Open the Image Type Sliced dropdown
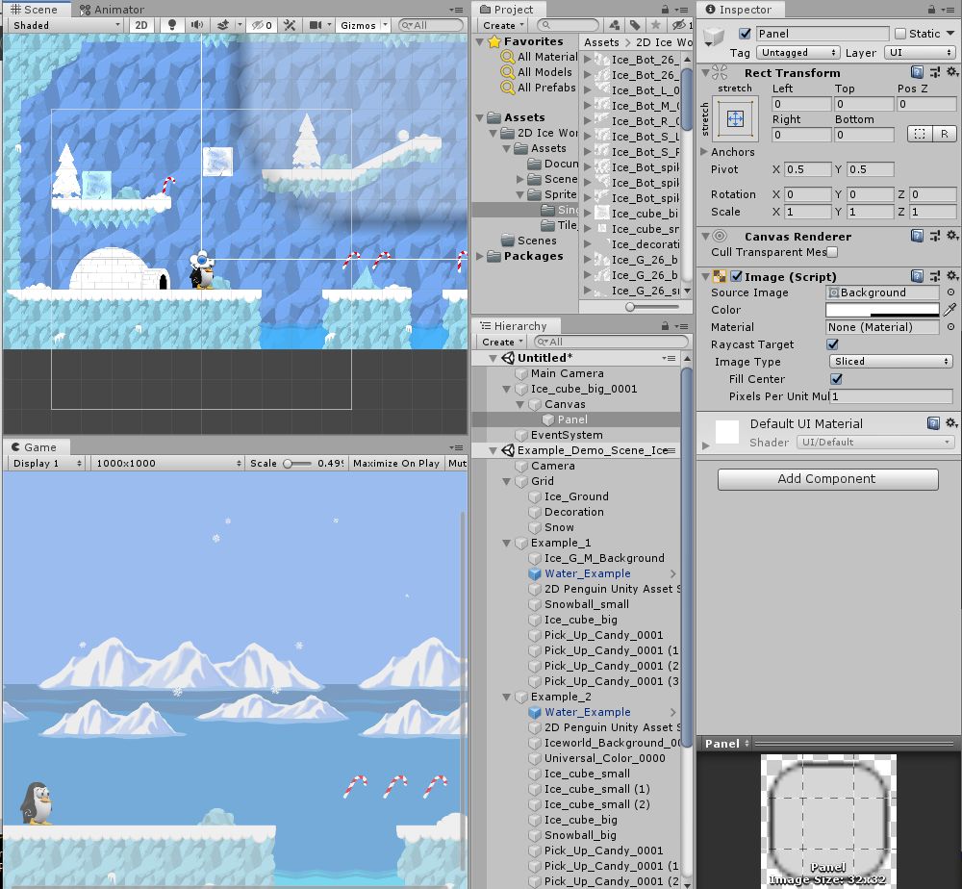Image resolution: width=962 pixels, height=889 pixels. pyautogui.click(x=890, y=362)
